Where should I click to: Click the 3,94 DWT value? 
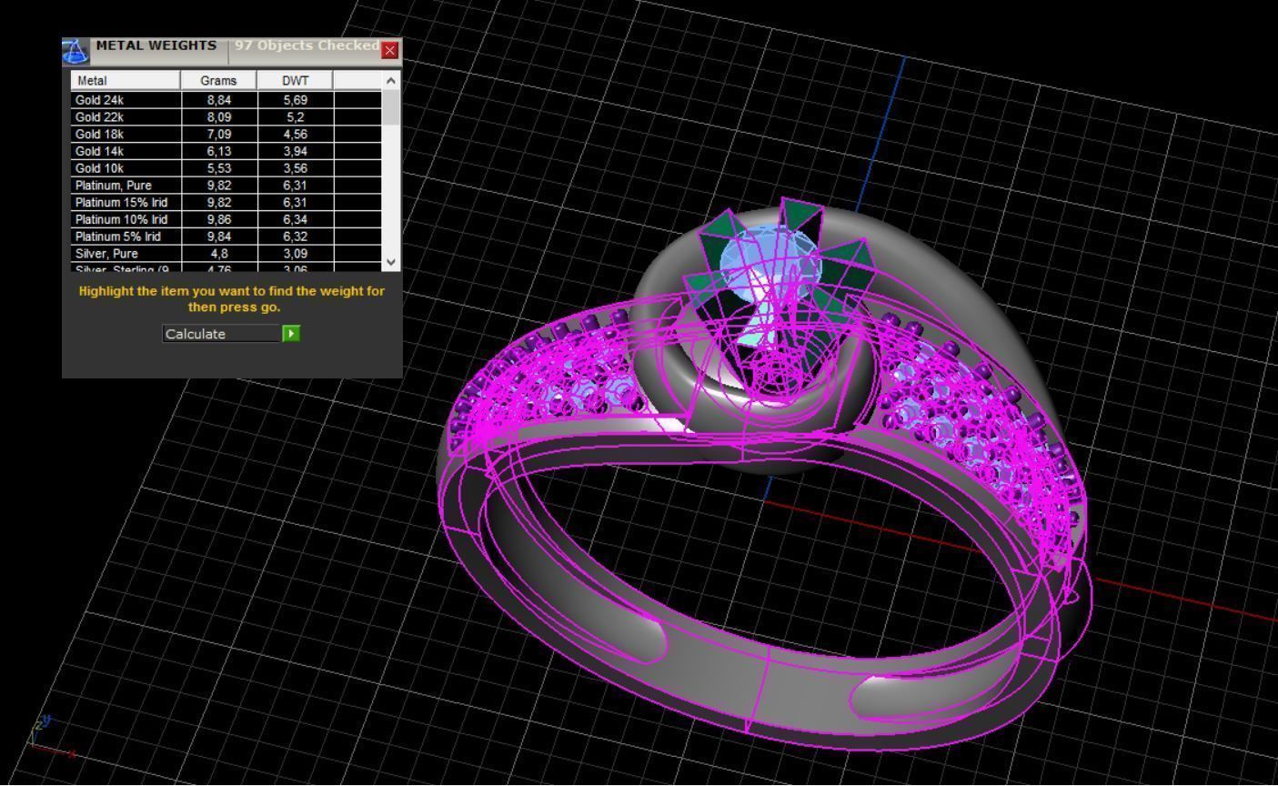click(296, 151)
